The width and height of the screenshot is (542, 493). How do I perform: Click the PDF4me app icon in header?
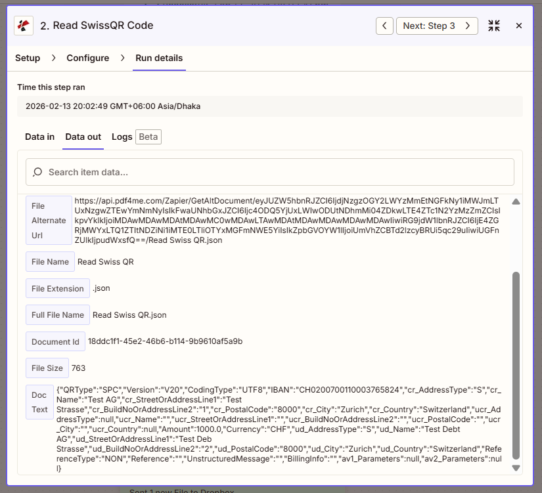(x=24, y=26)
